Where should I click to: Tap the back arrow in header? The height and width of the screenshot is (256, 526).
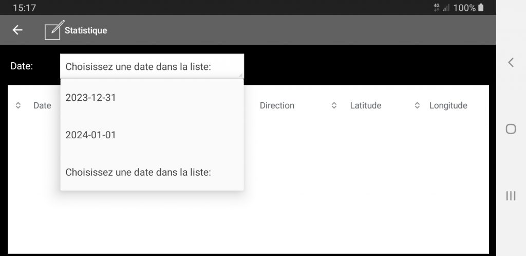(17, 30)
